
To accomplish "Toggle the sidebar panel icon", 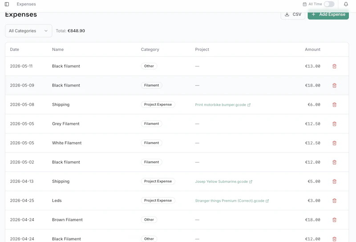I will pyautogui.click(x=7, y=4).
